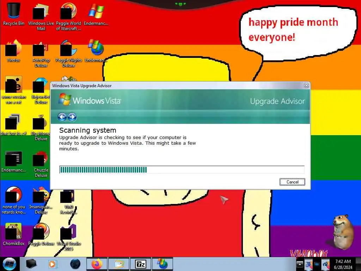361x271 pixels.
Task: Click the Forward arrow in Upgrade Advisor
Action: tap(72, 117)
